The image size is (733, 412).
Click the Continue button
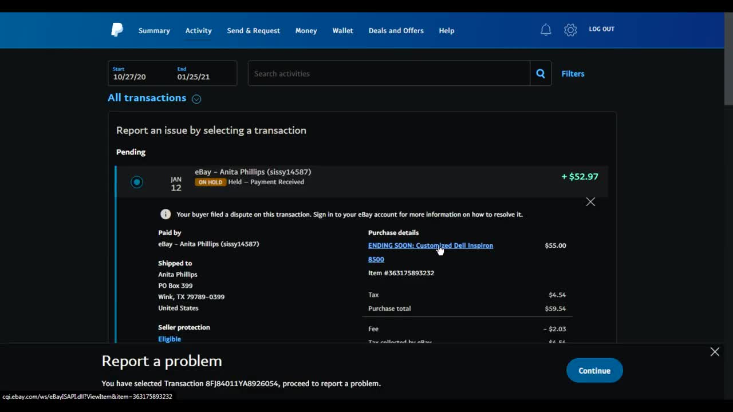pos(594,370)
